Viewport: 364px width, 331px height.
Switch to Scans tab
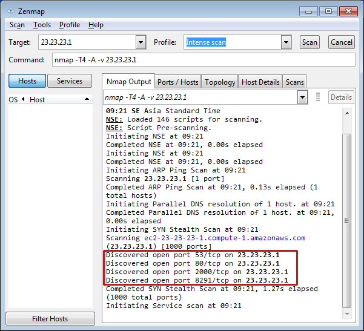(294, 82)
